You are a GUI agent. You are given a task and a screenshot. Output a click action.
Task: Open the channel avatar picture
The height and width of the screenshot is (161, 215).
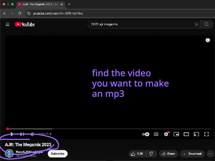(9, 153)
